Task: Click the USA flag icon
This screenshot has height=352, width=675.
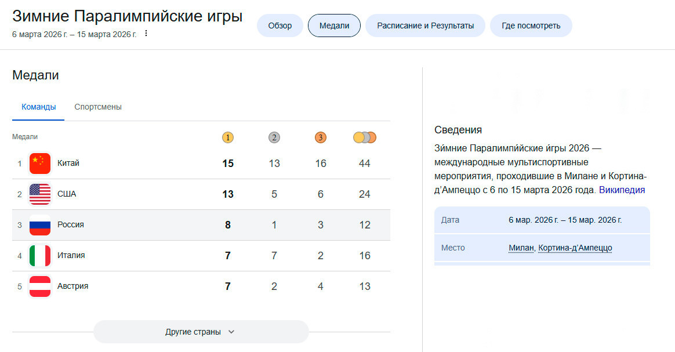Action: (39, 194)
